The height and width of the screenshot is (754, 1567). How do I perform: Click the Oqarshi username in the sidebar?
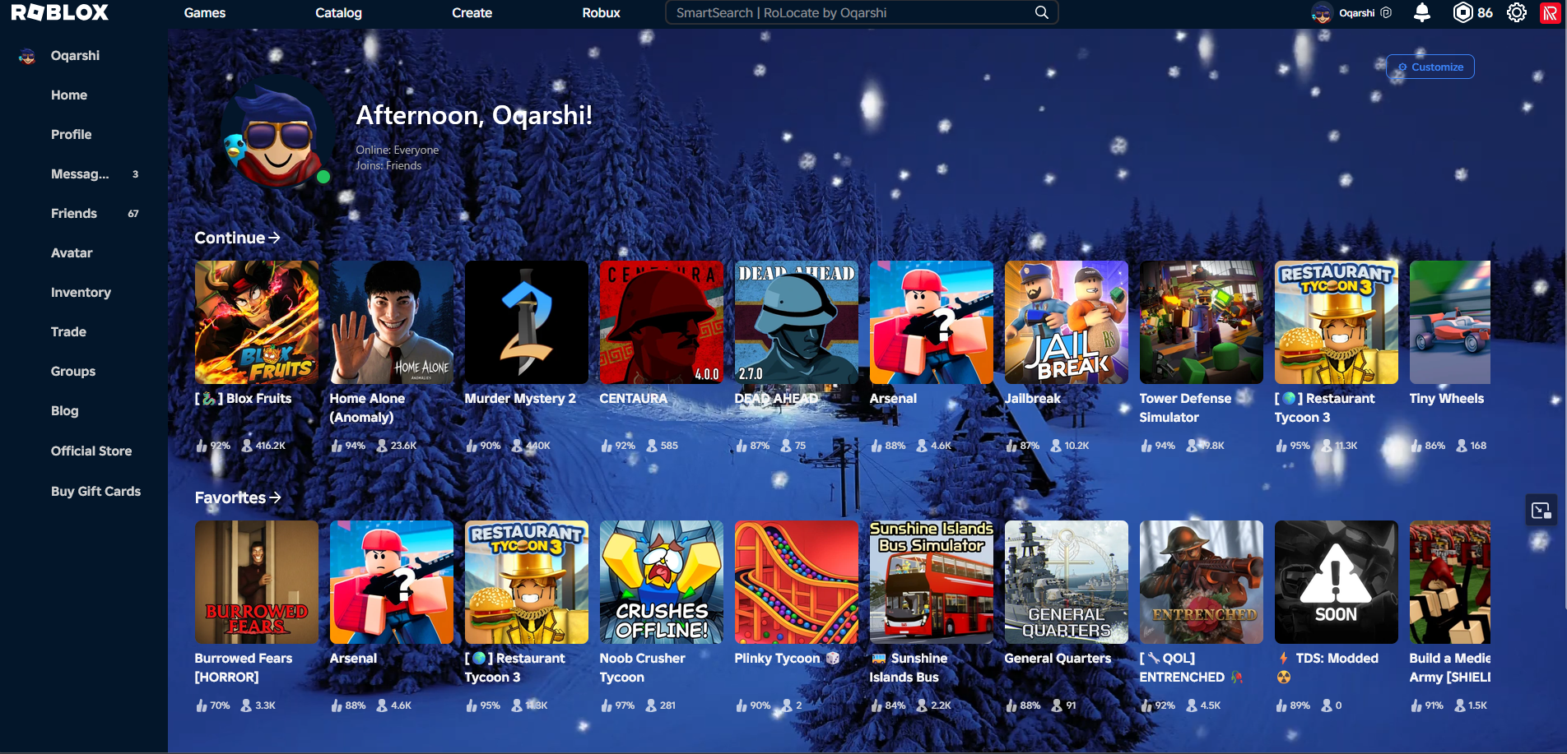(x=75, y=55)
